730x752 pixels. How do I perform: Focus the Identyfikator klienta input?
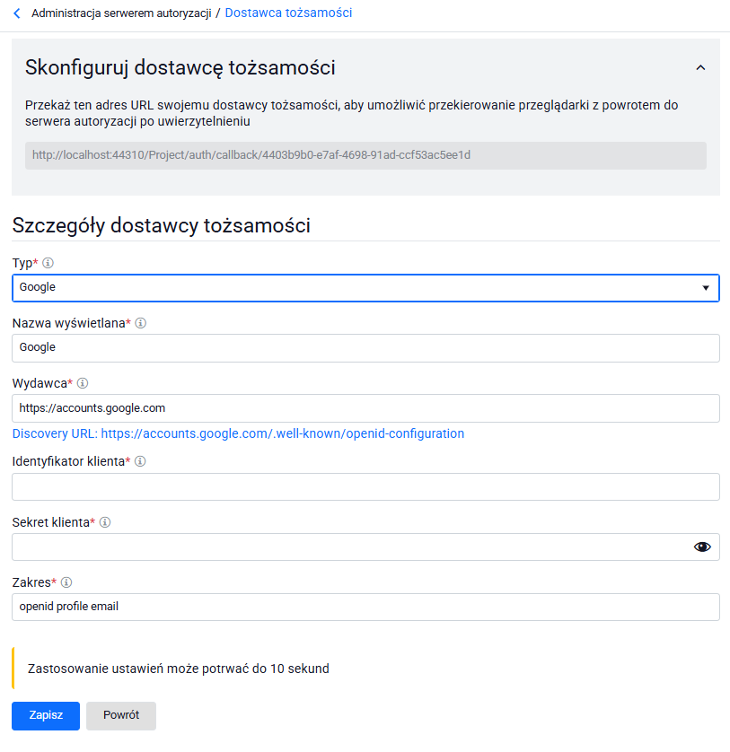tap(365, 486)
